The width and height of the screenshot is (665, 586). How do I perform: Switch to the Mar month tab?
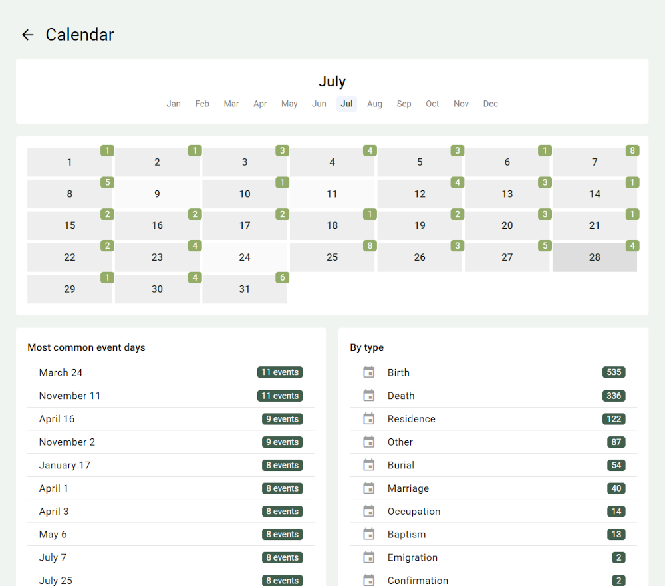[x=231, y=104]
